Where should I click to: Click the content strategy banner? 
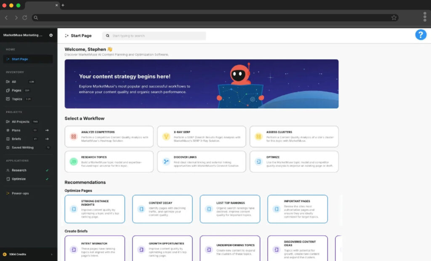(x=202, y=84)
